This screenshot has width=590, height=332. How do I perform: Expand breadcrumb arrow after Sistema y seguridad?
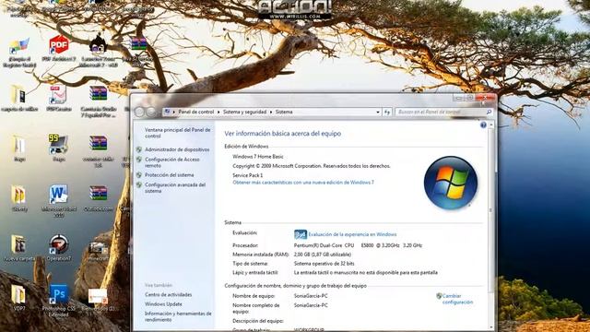tap(270, 113)
